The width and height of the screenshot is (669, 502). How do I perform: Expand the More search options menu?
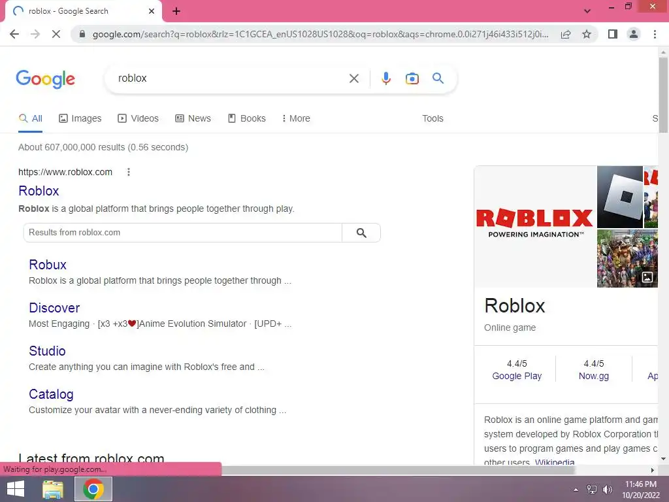click(296, 119)
